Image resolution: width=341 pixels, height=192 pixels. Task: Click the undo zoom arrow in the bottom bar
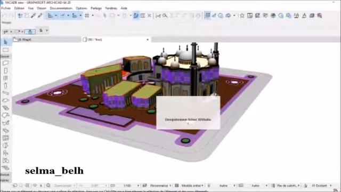(x=15, y=186)
